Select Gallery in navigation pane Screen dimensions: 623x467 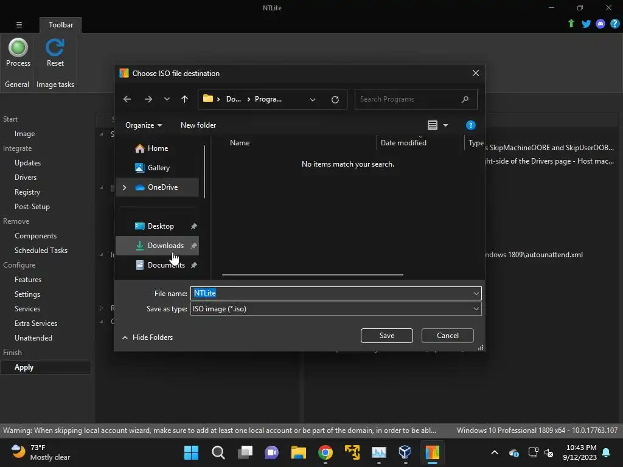pyautogui.click(x=158, y=168)
